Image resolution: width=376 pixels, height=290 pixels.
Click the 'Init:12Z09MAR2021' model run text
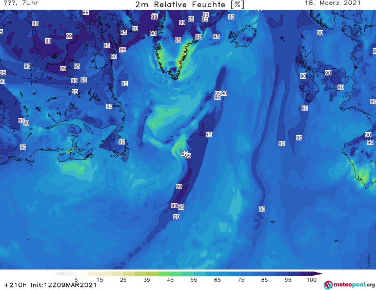coord(64,285)
